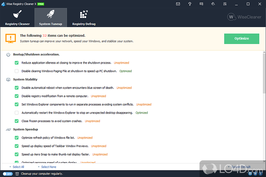This screenshot has width=266, height=177.
Task: Click the Select All link
Action: point(18,167)
